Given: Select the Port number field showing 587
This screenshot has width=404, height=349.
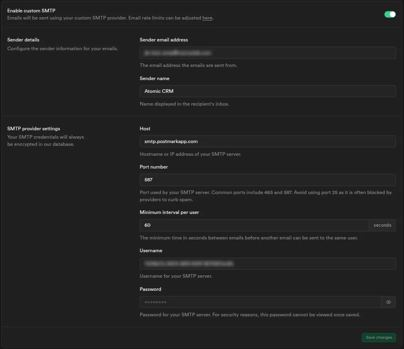Looking at the screenshot, I should pos(267,180).
